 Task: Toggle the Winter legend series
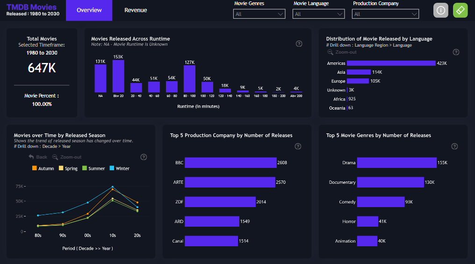pos(119,168)
